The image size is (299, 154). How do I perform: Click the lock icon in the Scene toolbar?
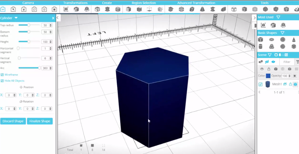(269, 69)
